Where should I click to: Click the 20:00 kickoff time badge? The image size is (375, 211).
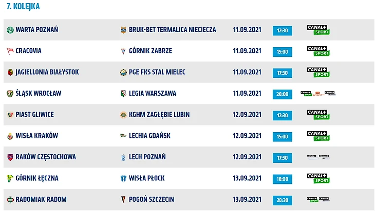[282, 94]
